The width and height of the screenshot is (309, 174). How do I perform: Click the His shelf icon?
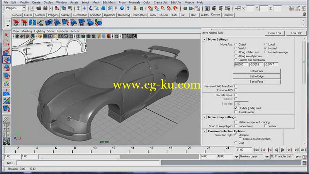(x=41, y=22)
